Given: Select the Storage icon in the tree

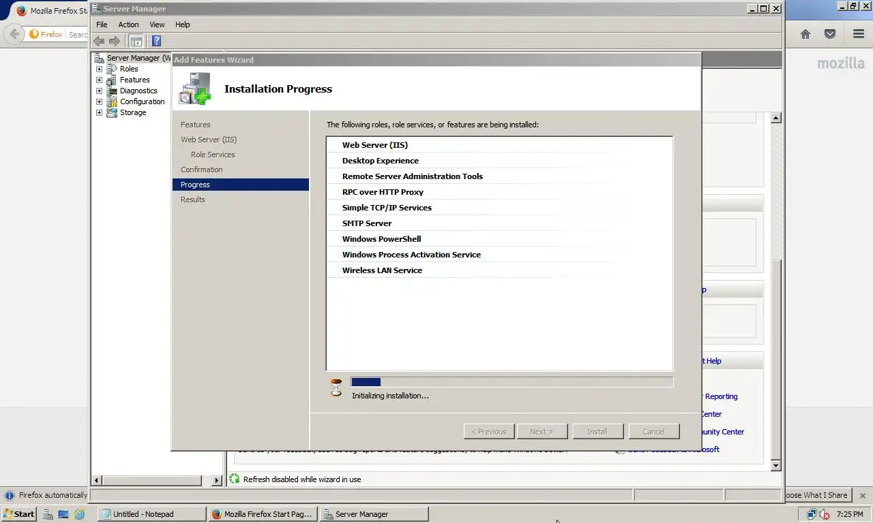Looking at the screenshot, I should click(111, 112).
